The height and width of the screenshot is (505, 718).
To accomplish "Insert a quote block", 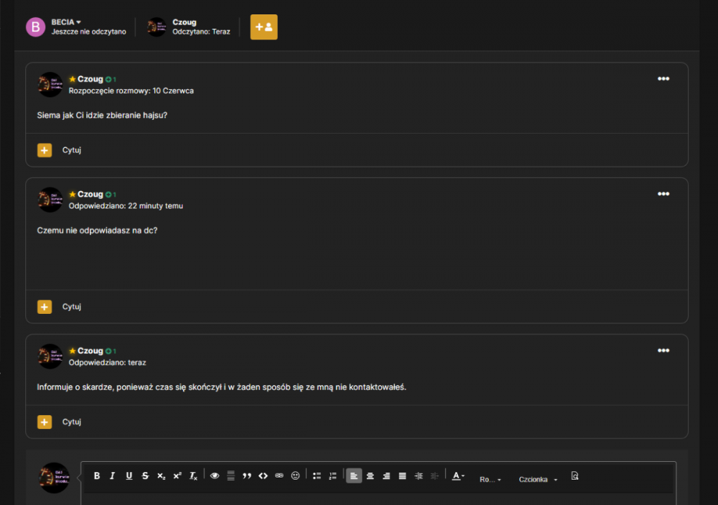I will [x=247, y=476].
